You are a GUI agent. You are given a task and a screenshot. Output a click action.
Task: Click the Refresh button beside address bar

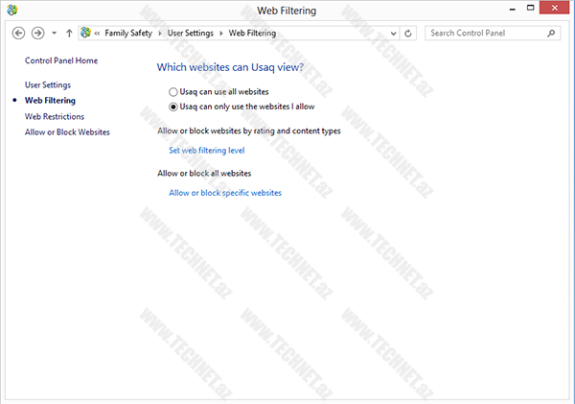(x=409, y=33)
